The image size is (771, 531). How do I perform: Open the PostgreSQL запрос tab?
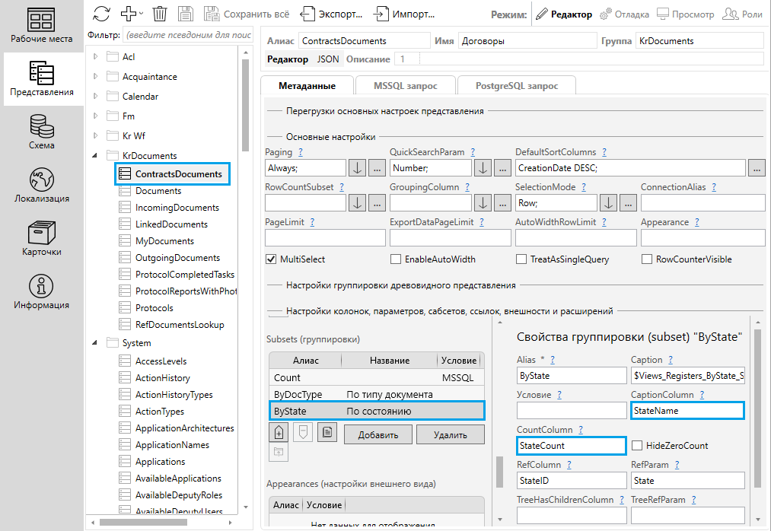click(517, 86)
